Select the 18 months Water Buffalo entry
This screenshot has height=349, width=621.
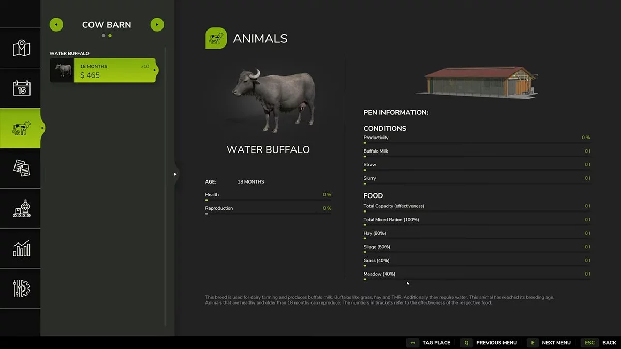103,70
